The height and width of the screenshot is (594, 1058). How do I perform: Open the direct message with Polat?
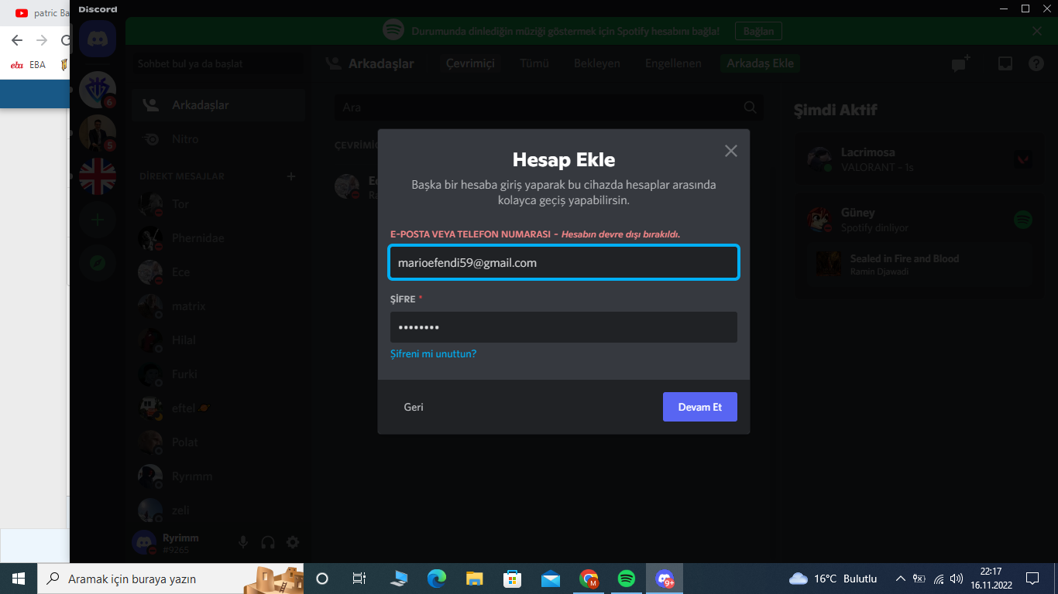coord(218,442)
